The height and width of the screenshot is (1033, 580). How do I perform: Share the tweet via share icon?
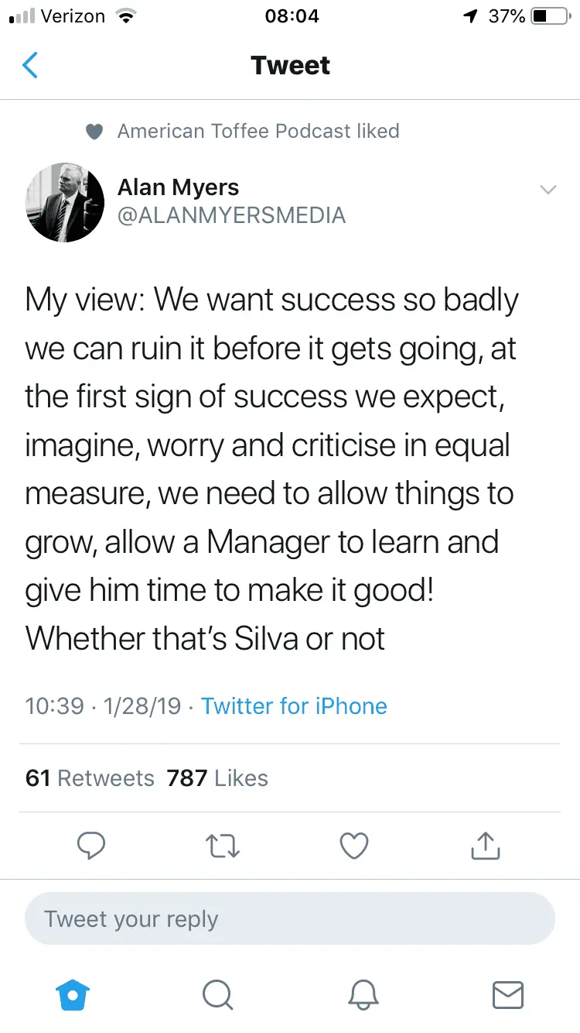(486, 846)
